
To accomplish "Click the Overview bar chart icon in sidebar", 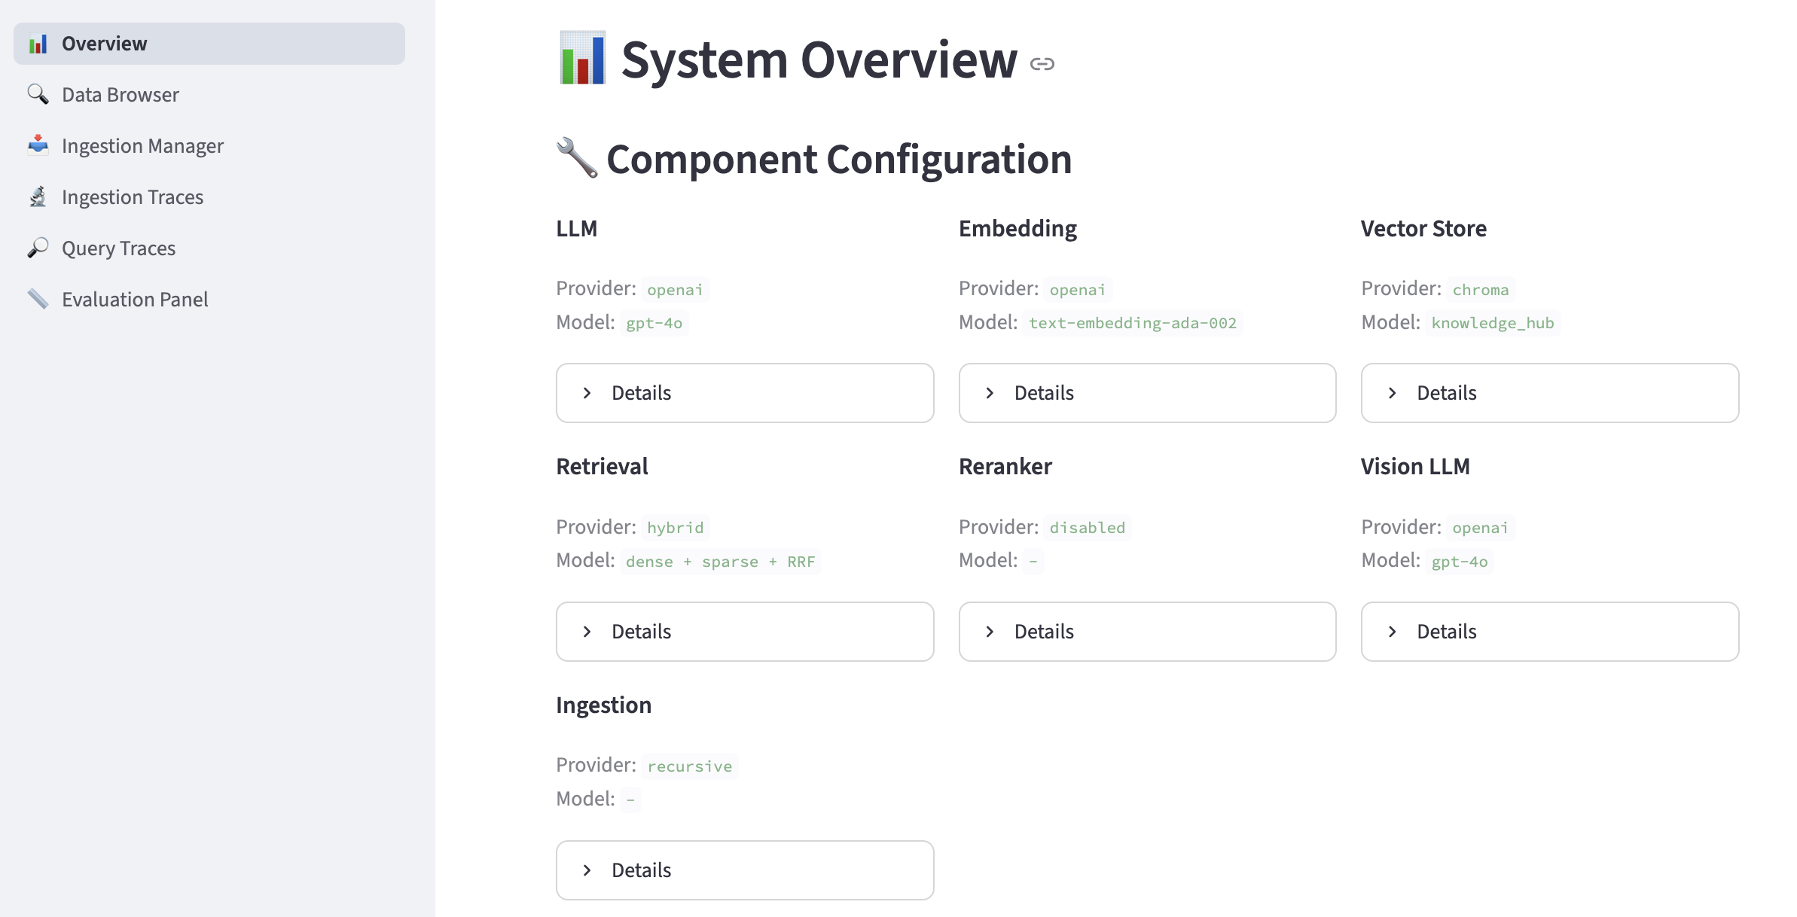I will click(x=38, y=44).
